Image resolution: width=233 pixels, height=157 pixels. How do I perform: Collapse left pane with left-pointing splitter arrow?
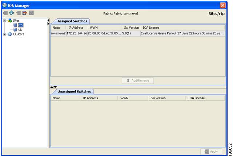click(x=48, y=20)
